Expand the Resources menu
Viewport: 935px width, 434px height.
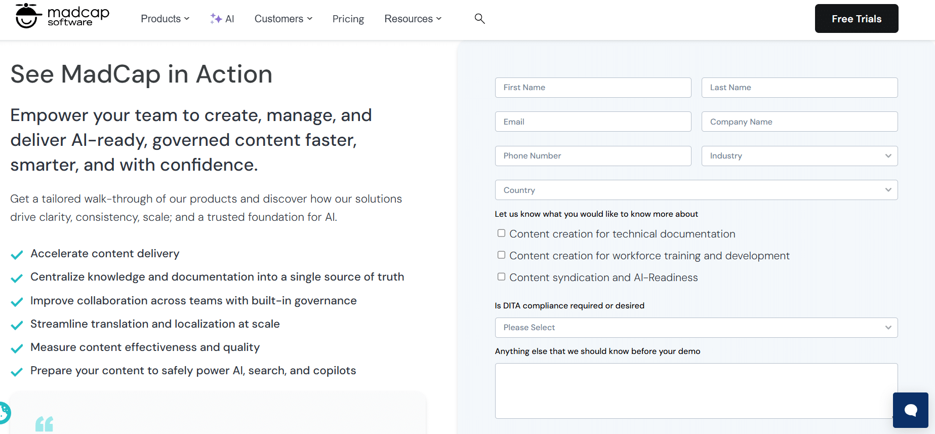click(x=413, y=19)
